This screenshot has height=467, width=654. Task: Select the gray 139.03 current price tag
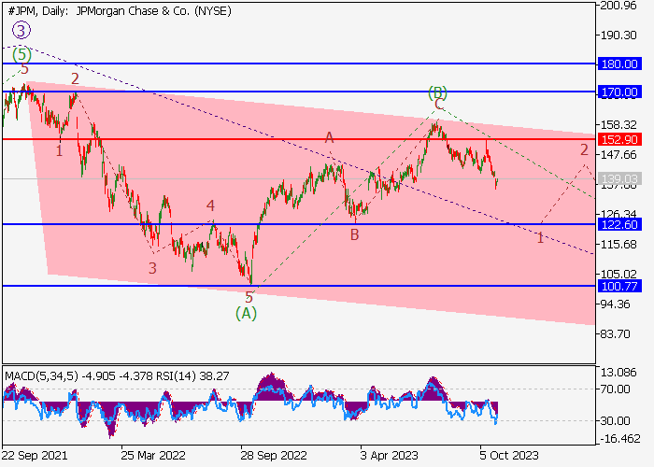[x=619, y=179]
